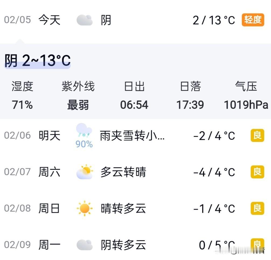The height and width of the screenshot is (260, 271).
Task: Tap the 日出 06:54 sunrise time
Action: (x=135, y=96)
